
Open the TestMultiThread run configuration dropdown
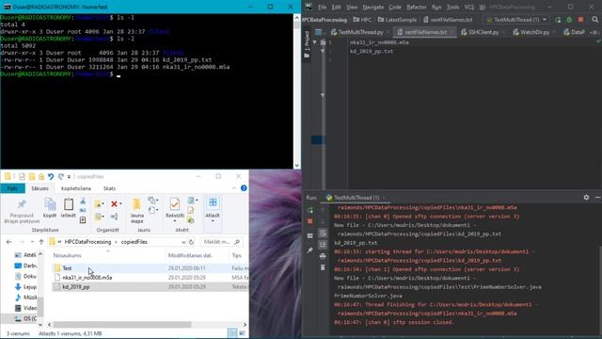[545, 20]
